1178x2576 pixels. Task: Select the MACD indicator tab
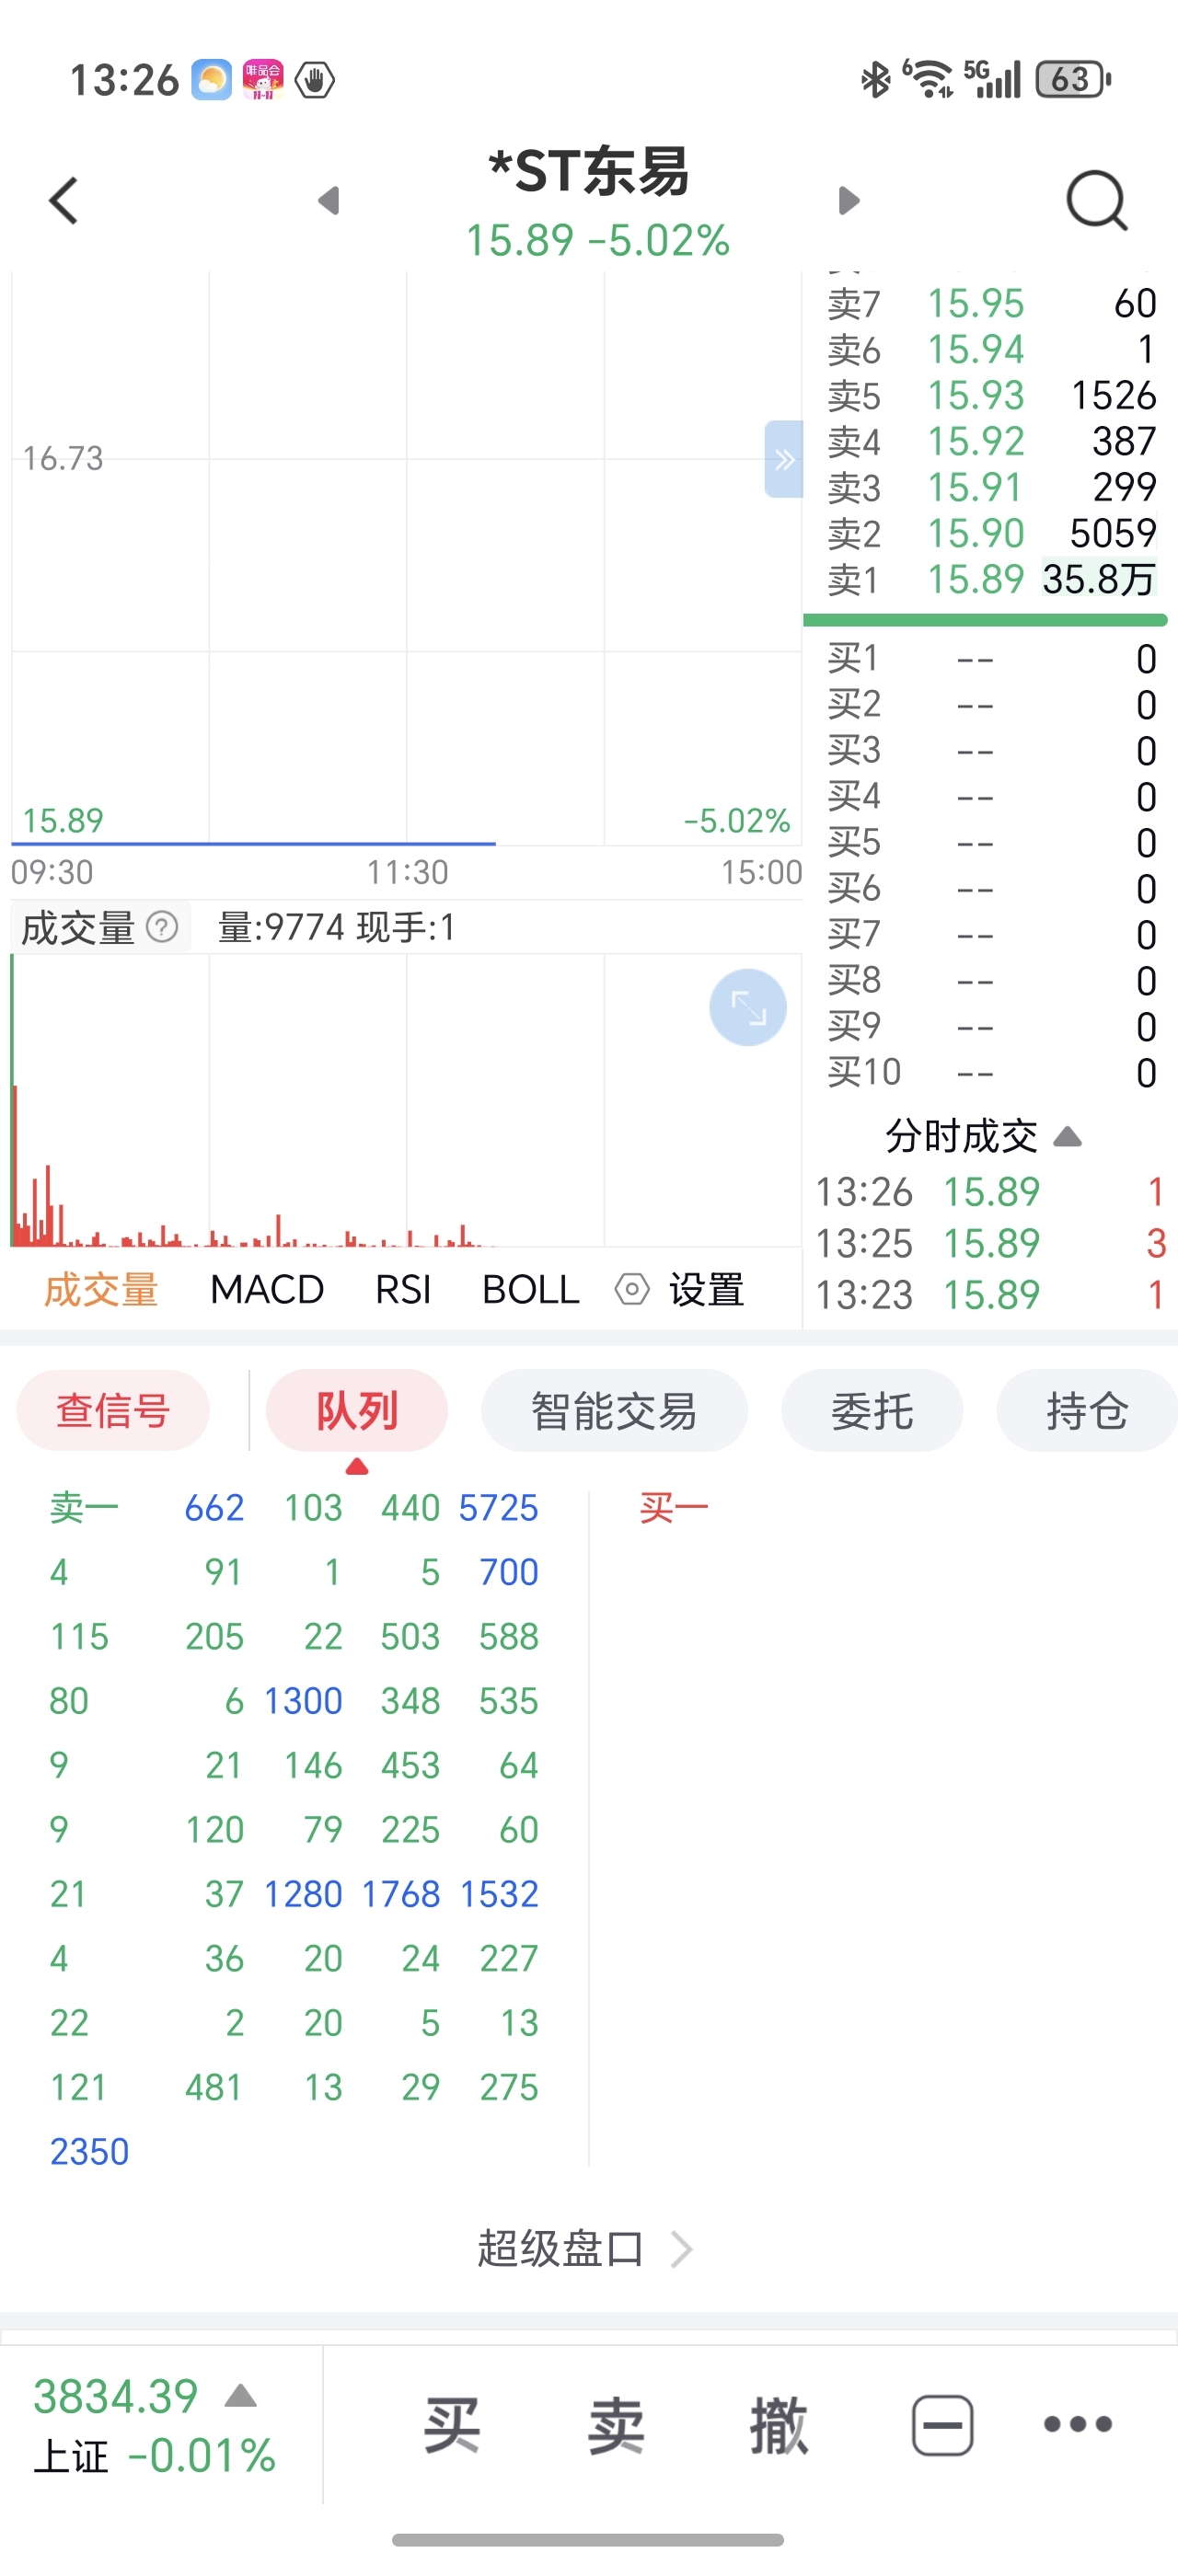(267, 1289)
